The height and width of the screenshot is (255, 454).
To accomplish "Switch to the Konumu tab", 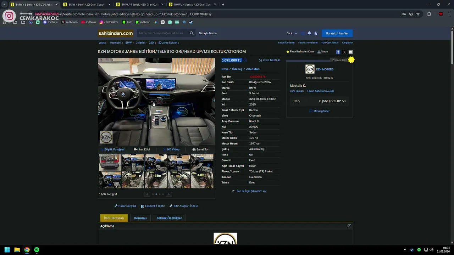I will 140,218.
